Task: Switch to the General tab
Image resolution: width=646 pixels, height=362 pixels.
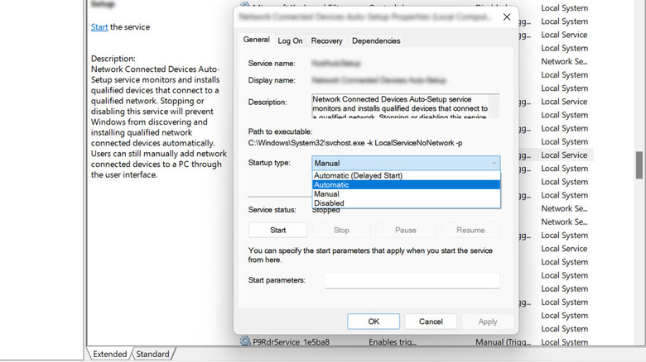Action: pyautogui.click(x=256, y=40)
